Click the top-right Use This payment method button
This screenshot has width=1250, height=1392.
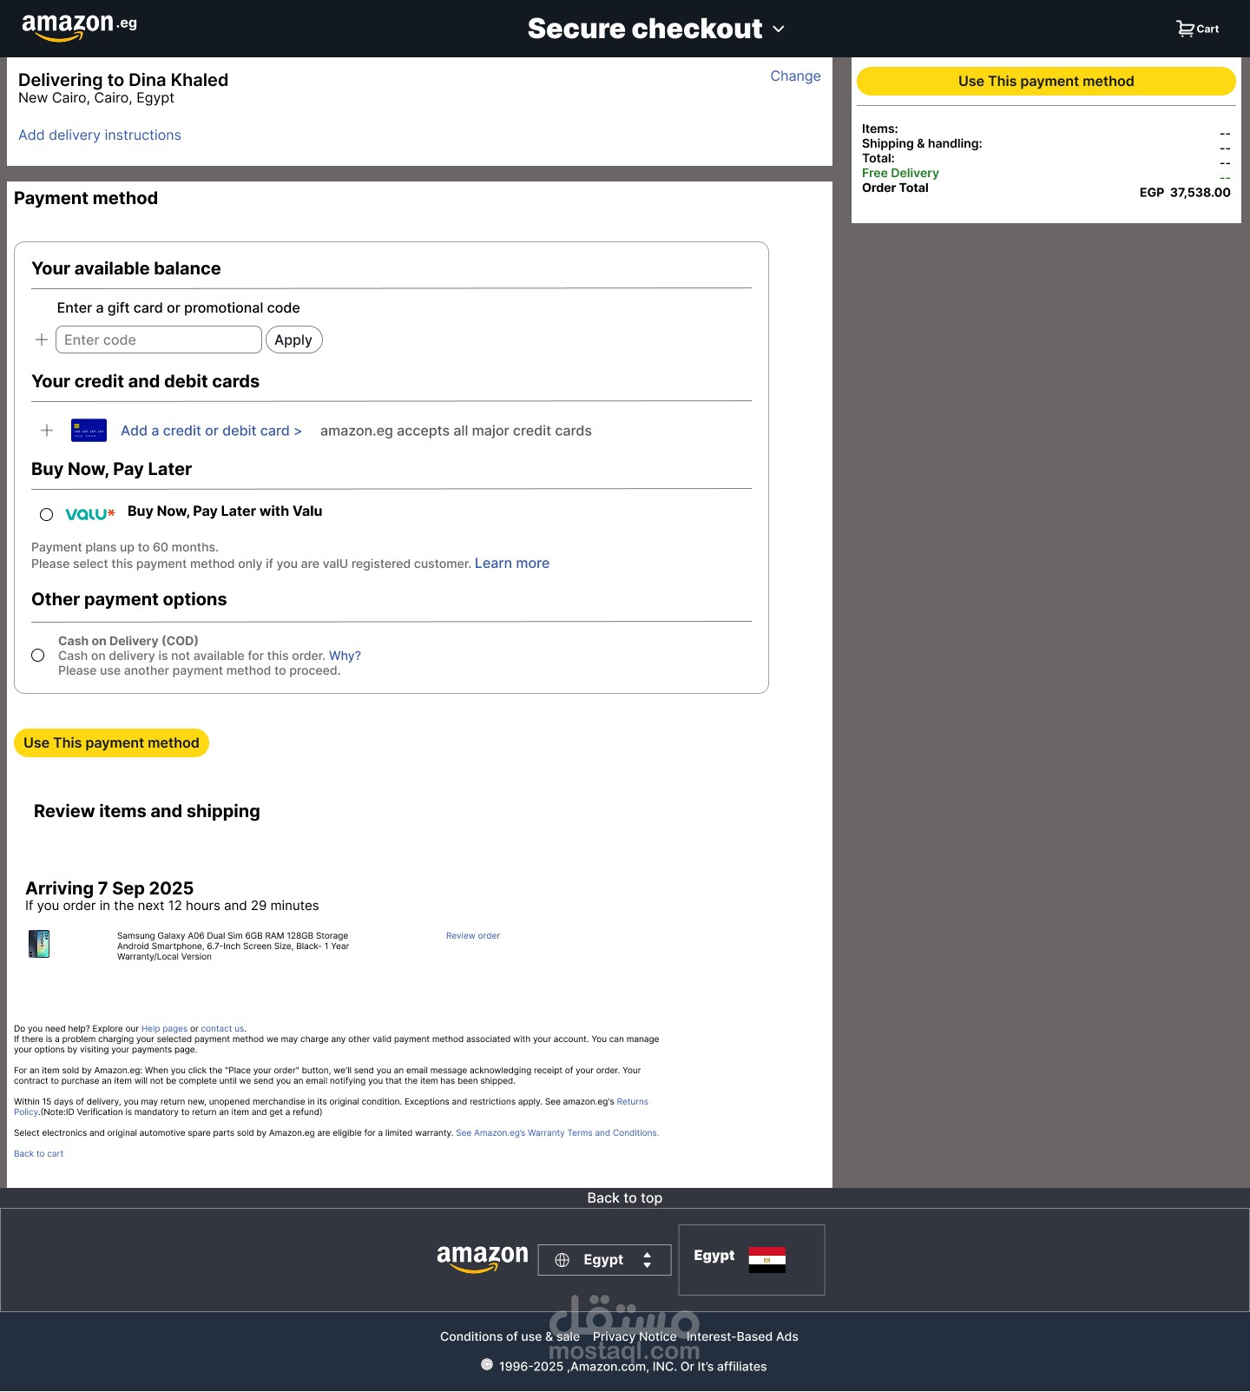(1046, 81)
